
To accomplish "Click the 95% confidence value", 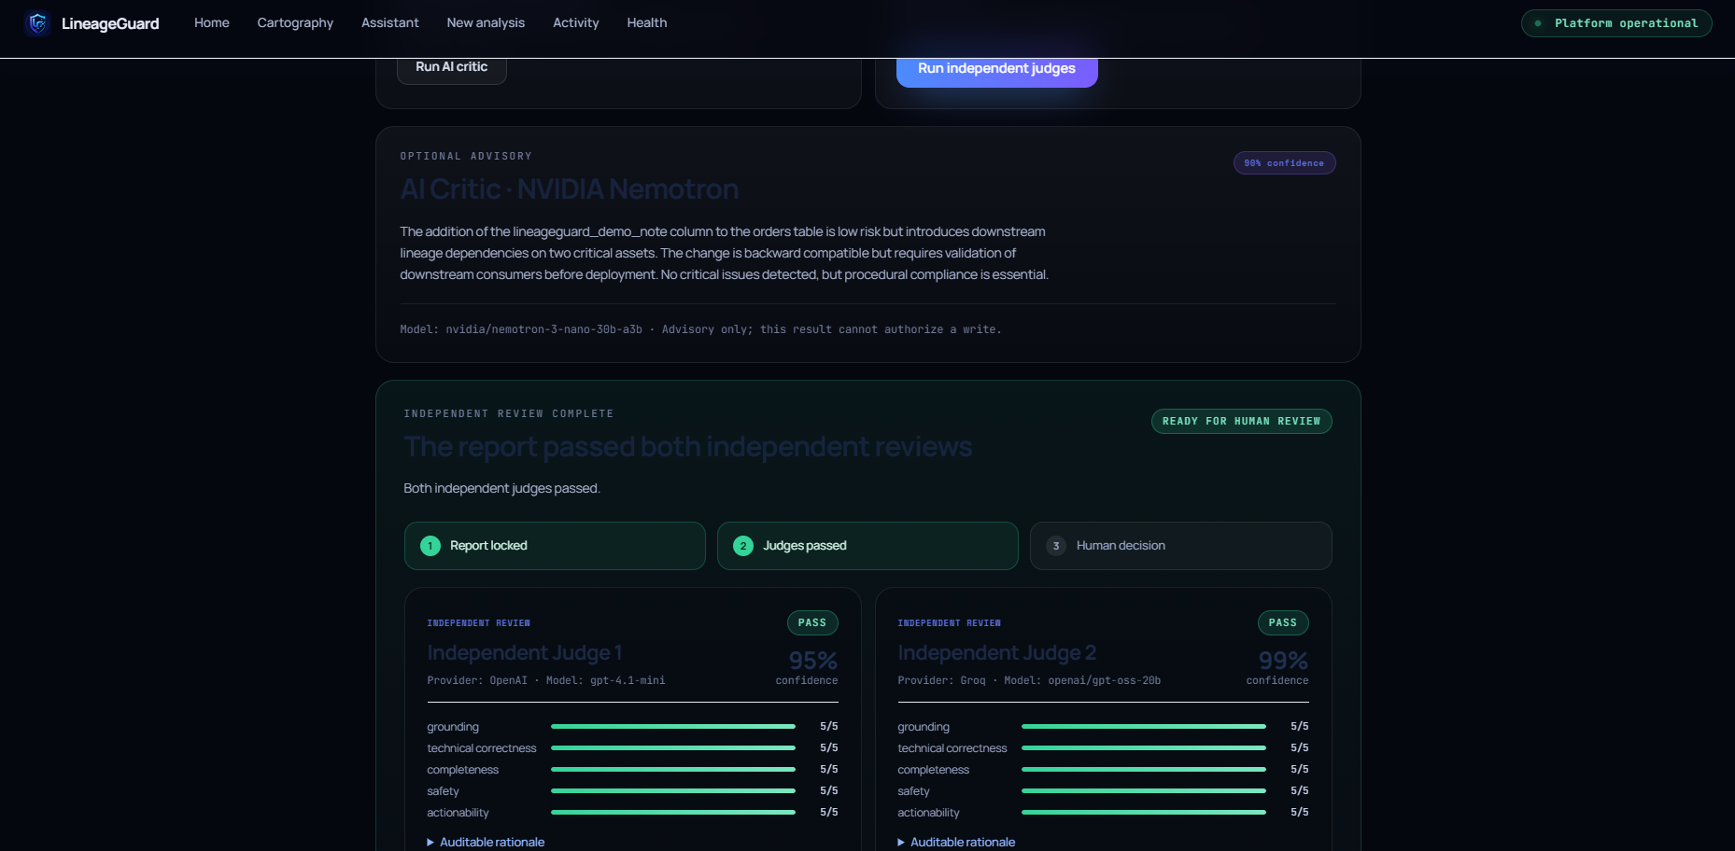I will (x=813, y=661).
